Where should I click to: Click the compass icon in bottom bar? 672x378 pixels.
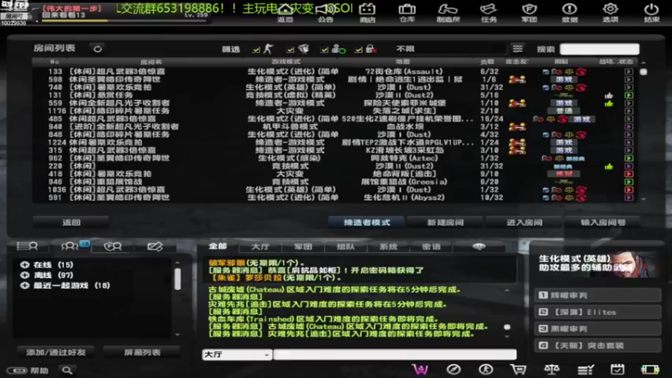click(x=454, y=370)
